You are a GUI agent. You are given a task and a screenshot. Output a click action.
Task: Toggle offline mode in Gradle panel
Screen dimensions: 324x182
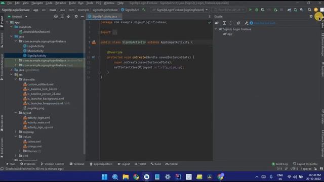pyautogui.click(x=238, y=23)
